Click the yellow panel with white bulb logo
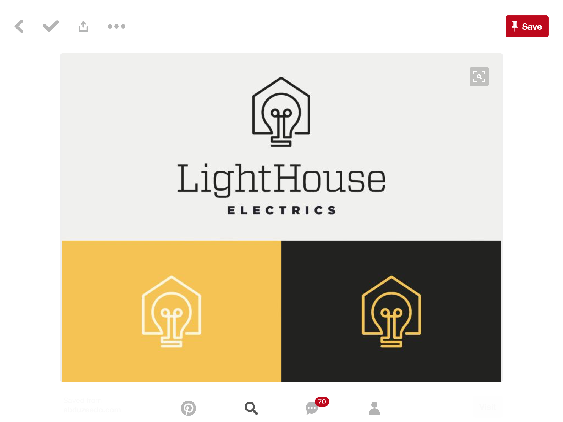 click(172, 311)
